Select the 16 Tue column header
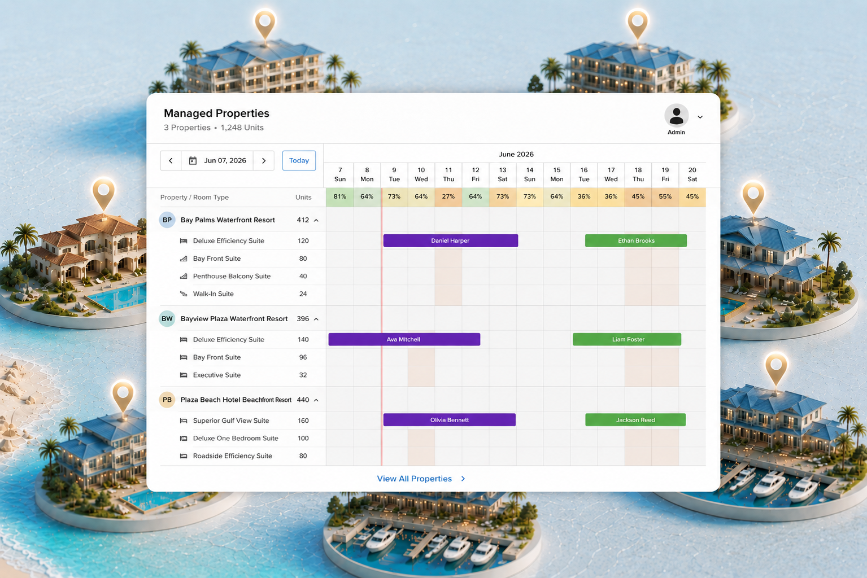 (584, 174)
